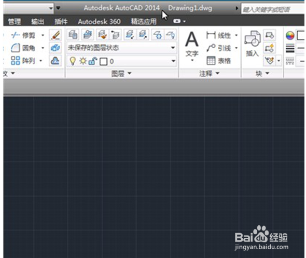The height and width of the screenshot is (258, 306).
Task: Click the Match layer brush icon
Action: [102, 35]
